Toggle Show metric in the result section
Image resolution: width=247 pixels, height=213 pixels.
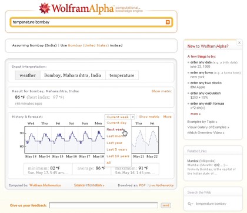[162, 91]
